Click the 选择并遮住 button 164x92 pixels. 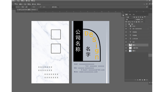(55, 7)
